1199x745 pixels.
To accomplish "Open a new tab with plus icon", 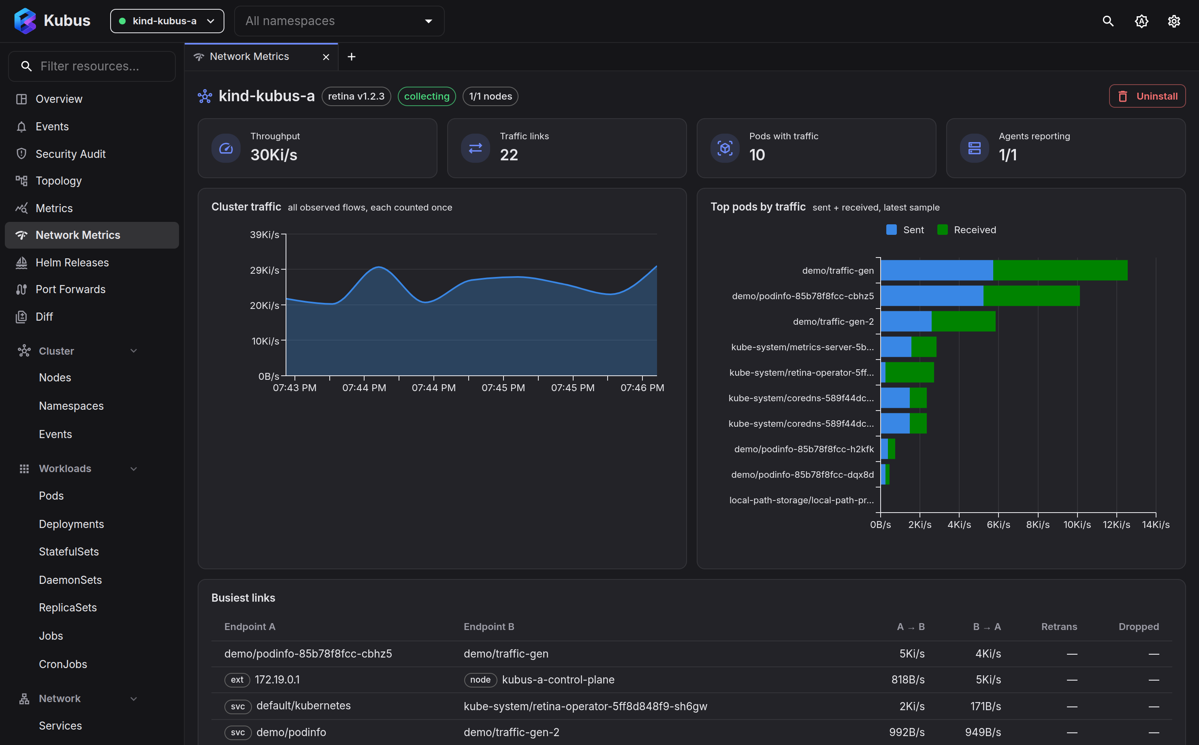I will click(x=351, y=57).
